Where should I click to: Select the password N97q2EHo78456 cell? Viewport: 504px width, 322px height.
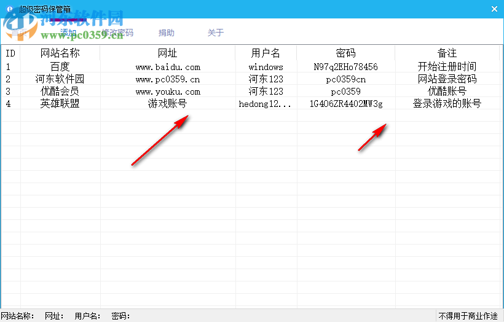346,67
